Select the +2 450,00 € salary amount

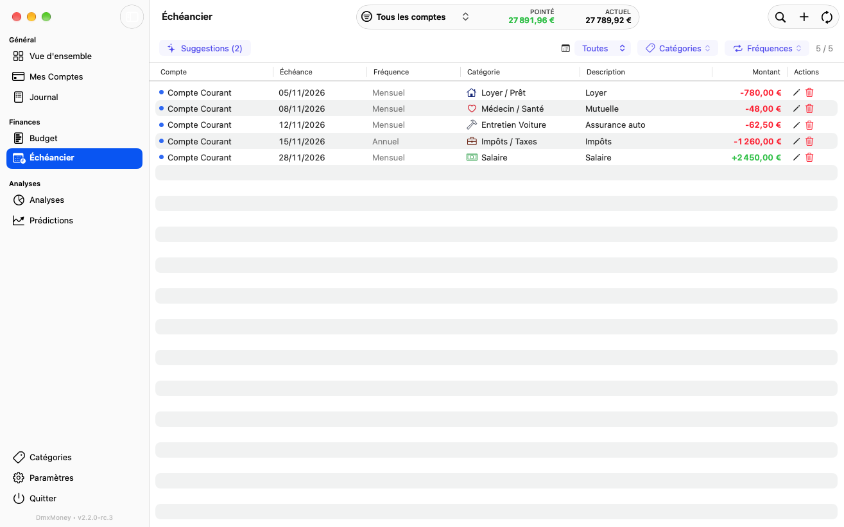pos(756,157)
